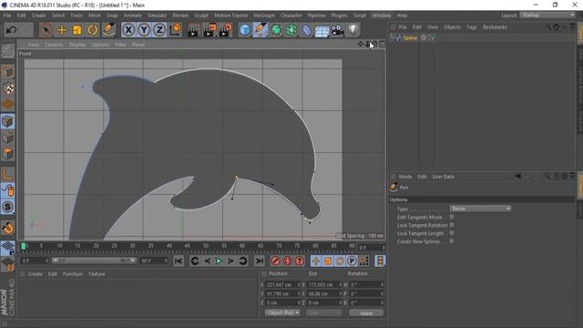Select the Spline object in Object Manager
Viewport: 583px width, 328px height.
pyautogui.click(x=410, y=37)
